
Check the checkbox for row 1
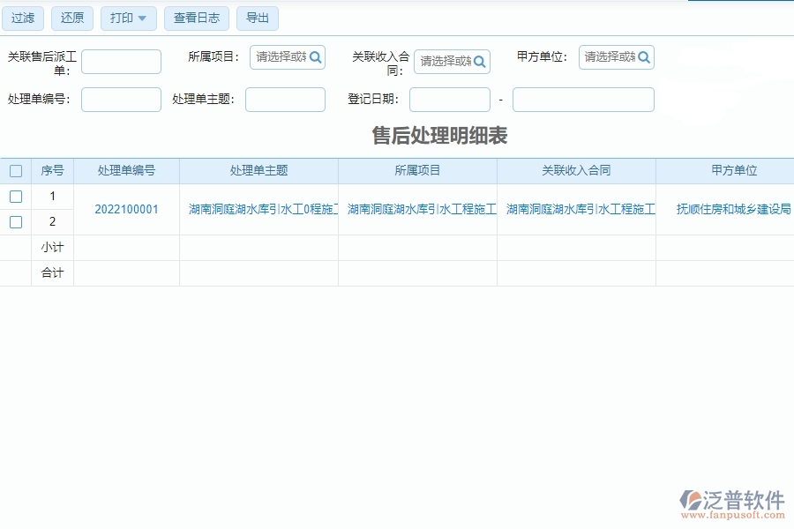coord(15,196)
